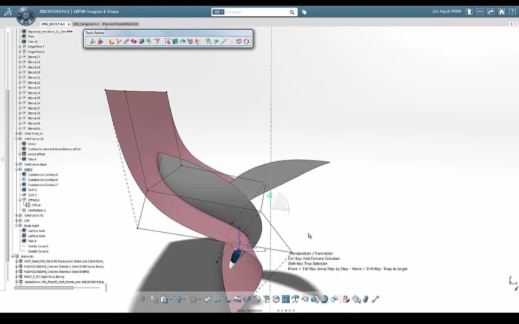
Task: Collapse the CAM Lense 01 node
Action: point(17,139)
